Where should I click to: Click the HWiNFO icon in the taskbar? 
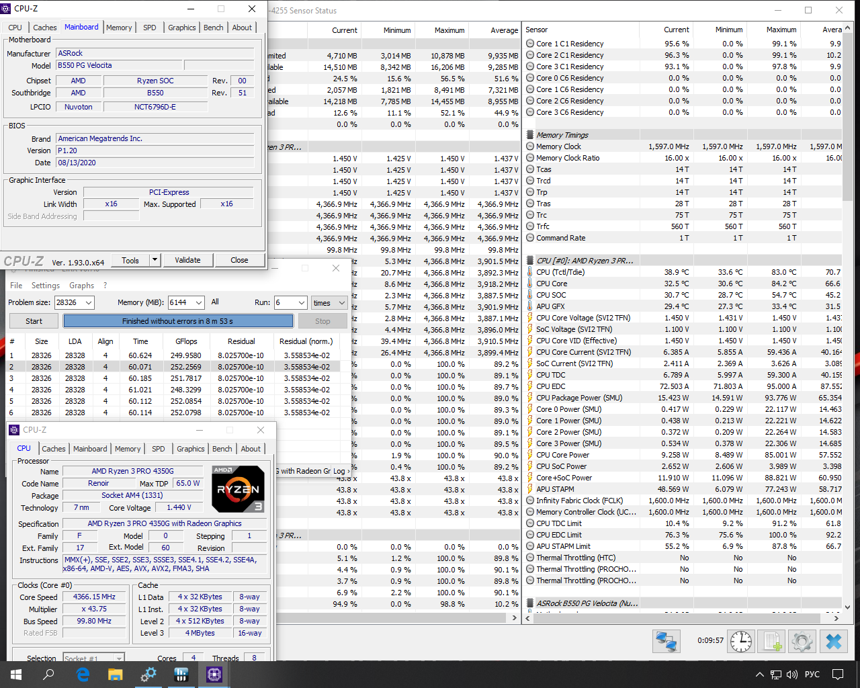tap(181, 675)
